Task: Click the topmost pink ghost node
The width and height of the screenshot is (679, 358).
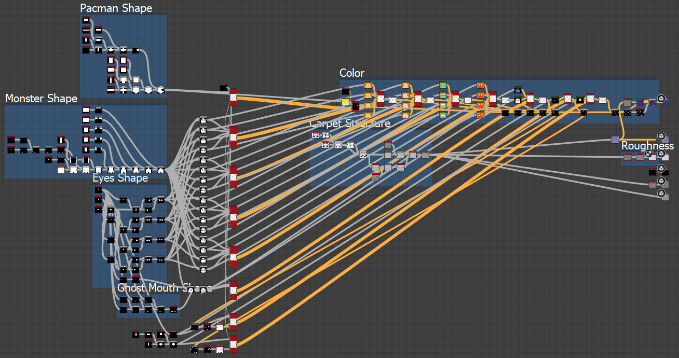Action: tap(405, 85)
